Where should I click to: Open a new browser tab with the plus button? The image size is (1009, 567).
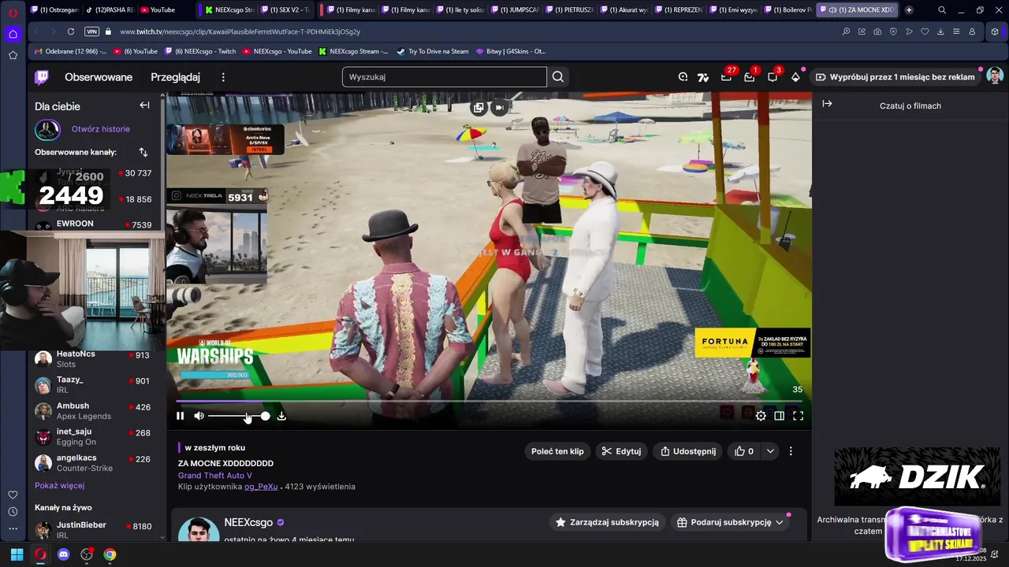(909, 10)
